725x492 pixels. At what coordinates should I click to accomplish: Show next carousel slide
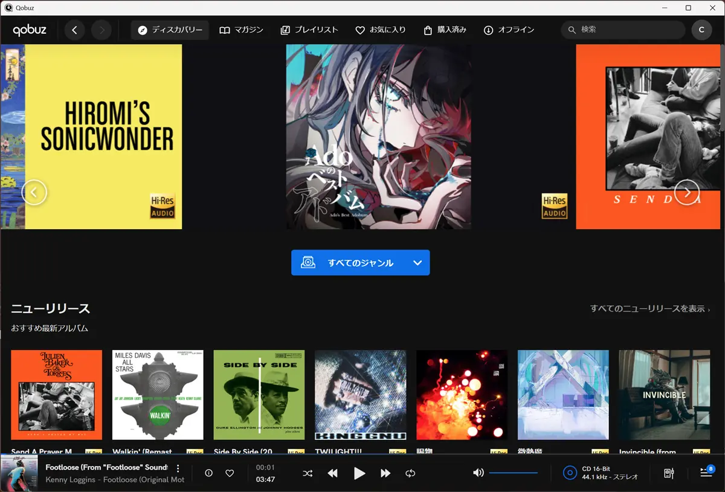687,193
